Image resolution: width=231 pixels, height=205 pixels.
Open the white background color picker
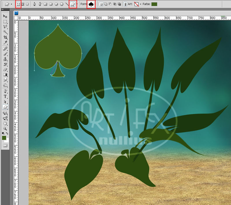7,141
